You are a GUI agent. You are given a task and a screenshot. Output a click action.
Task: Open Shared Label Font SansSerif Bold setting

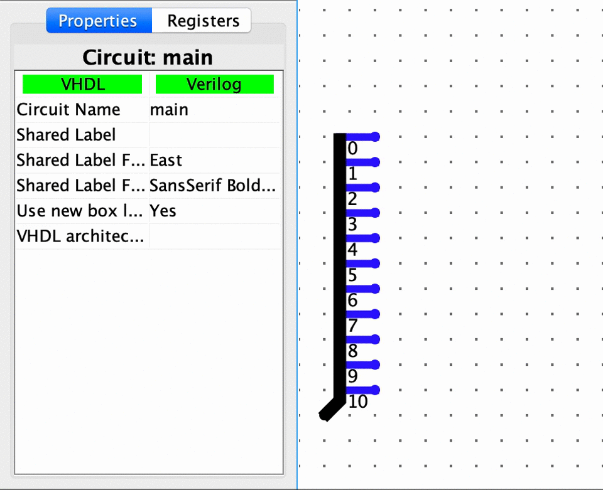[214, 186]
